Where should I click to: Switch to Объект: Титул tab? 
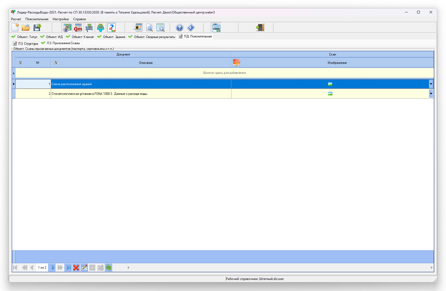[25, 37]
